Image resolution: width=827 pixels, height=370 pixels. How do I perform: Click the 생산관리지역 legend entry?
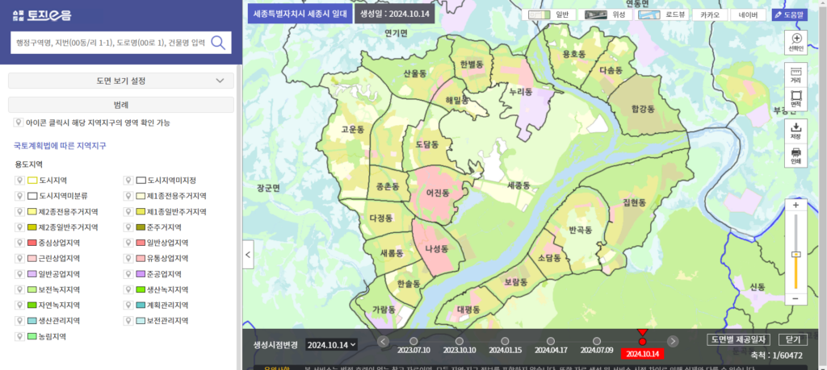(x=60, y=321)
